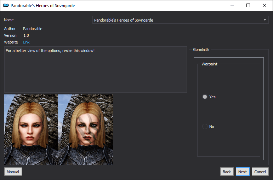Maximize the installer window
Screen dimensions: 273x180
(248, 5)
